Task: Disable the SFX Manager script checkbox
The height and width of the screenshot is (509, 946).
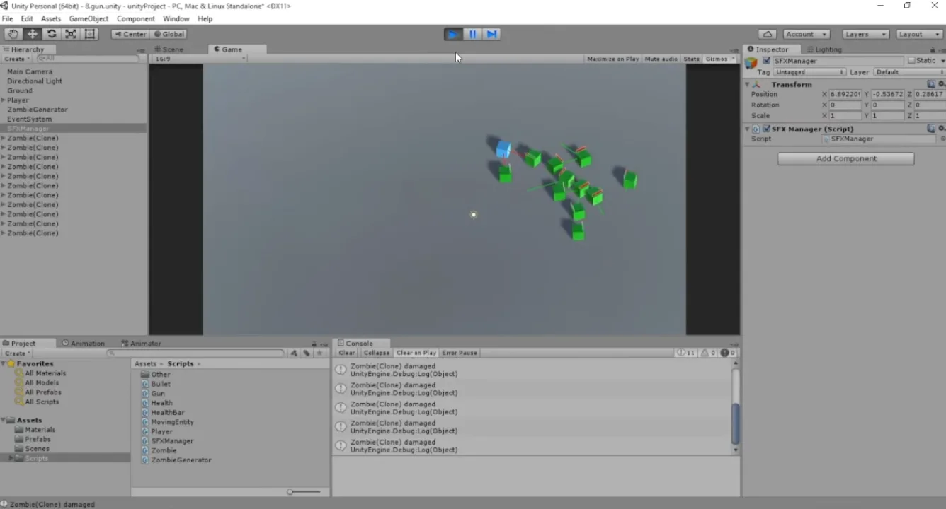Action: coord(766,129)
